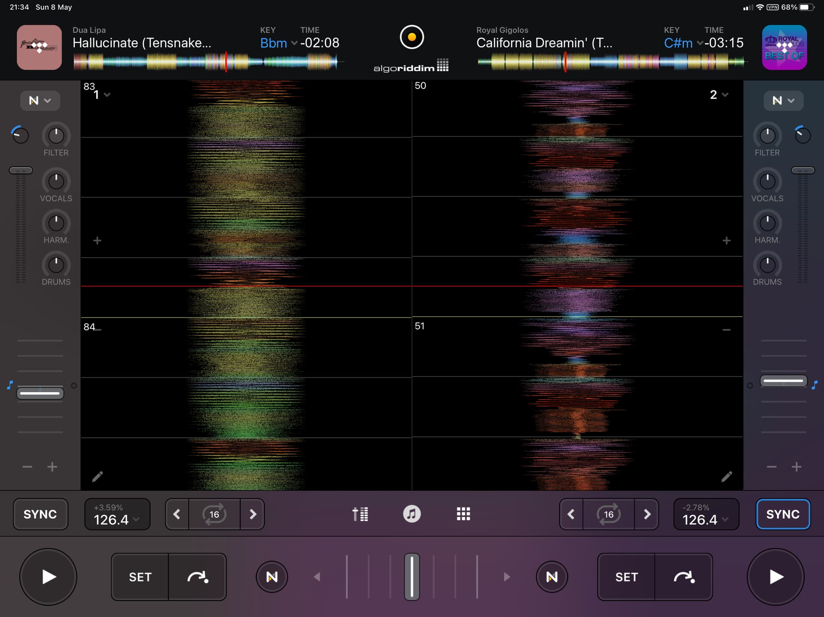
Task: Play the right deck
Action: click(775, 577)
